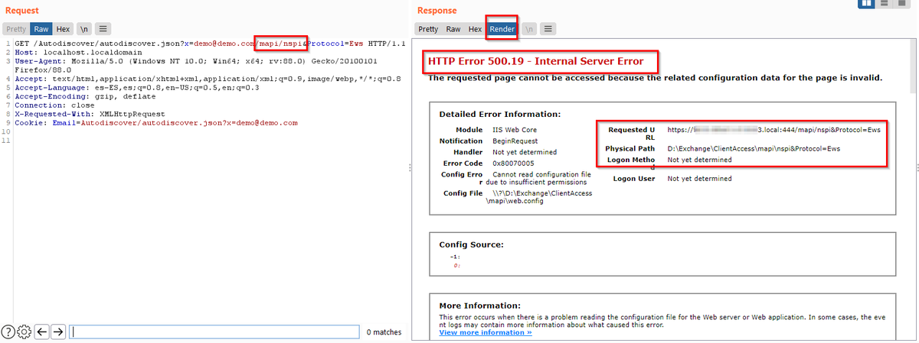The height and width of the screenshot is (343, 919).
Task: Click Error Code value 0x80070005
Action: pos(514,163)
